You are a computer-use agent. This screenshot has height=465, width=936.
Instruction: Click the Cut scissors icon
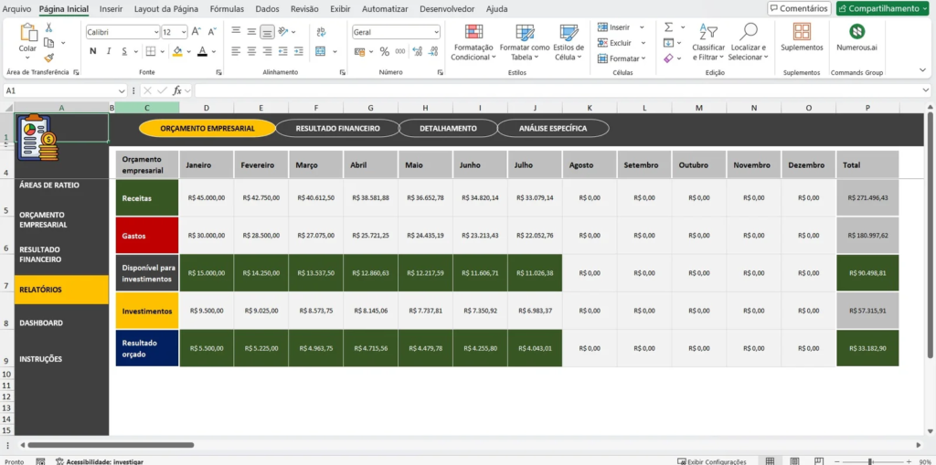(x=48, y=29)
